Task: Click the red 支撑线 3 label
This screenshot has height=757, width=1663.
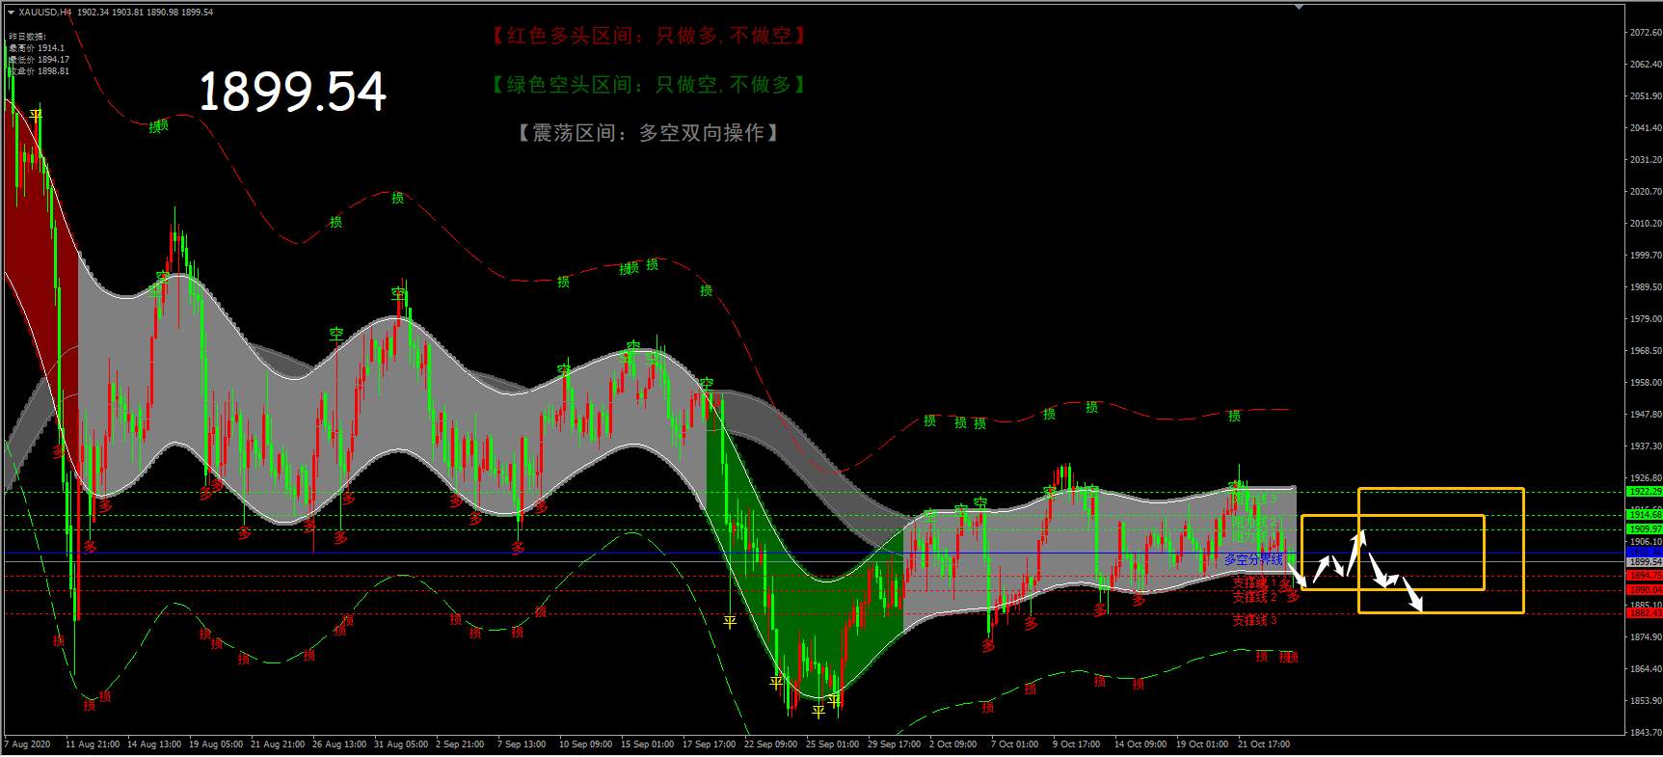Action: (1254, 620)
